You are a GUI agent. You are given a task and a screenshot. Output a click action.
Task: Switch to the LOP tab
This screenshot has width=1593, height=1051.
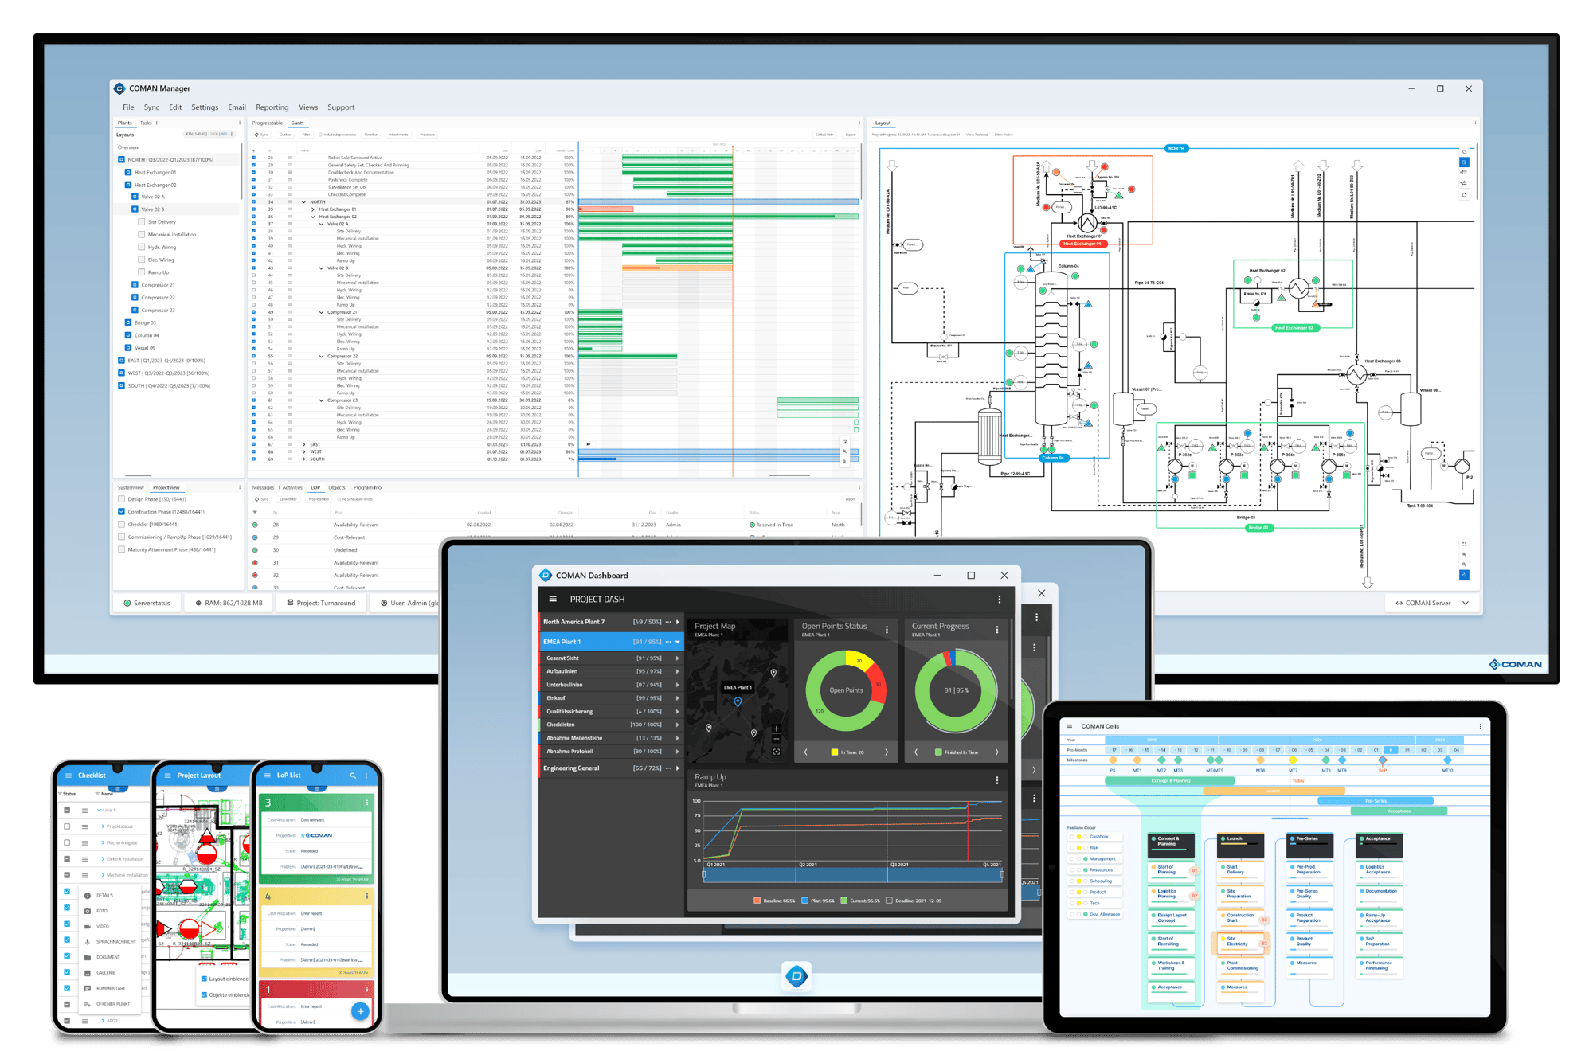[x=315, y=487]
